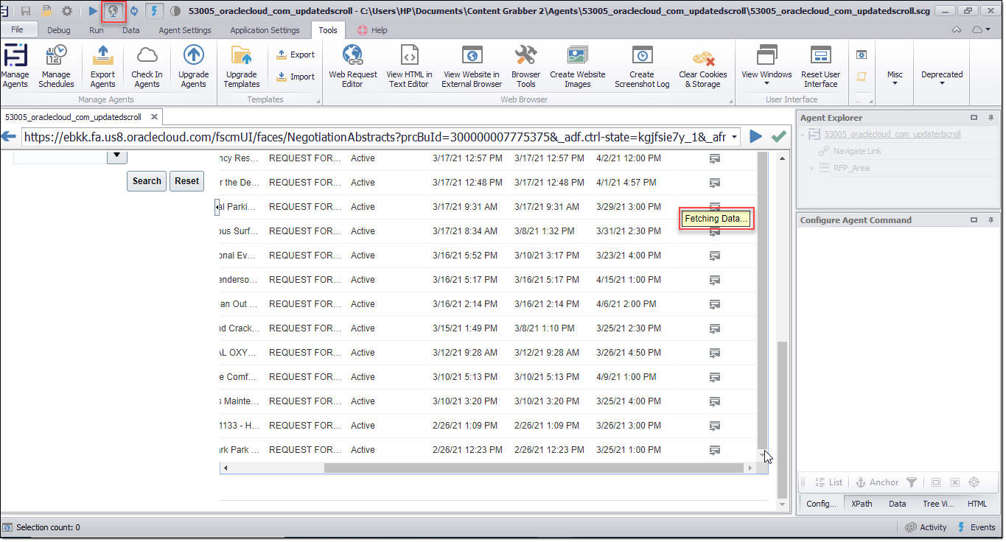Image resolution: width=1006 pixels, height=542 pixels.
Task: Open the Create Screenshot Log tool
Action: (641, 65)
